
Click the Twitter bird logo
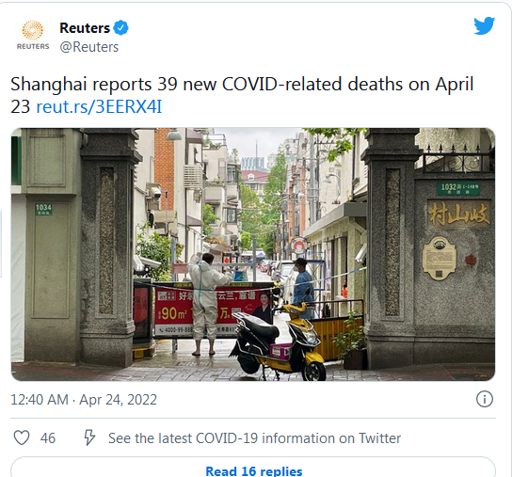[485, 25]
